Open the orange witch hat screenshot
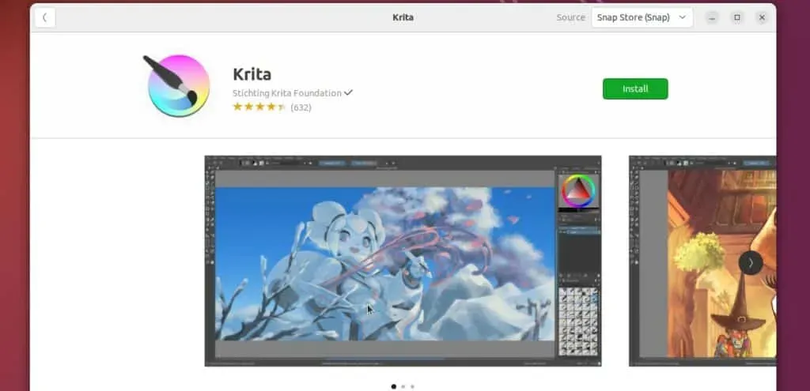Screen dimensions: 810x391 pos(702,261)
